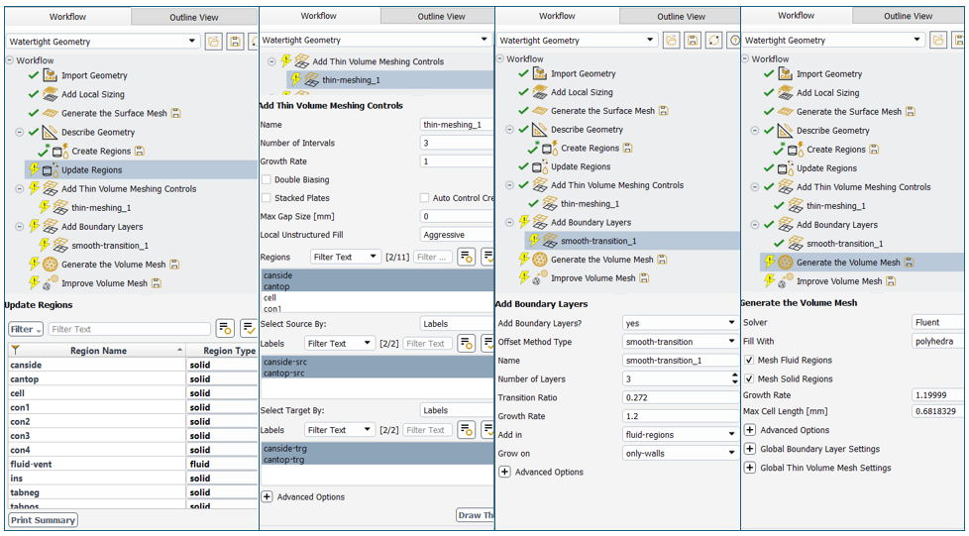Uncheck the Mesh Solid Regions checkbox
The image size is (969, 536).
click(750, 378)
